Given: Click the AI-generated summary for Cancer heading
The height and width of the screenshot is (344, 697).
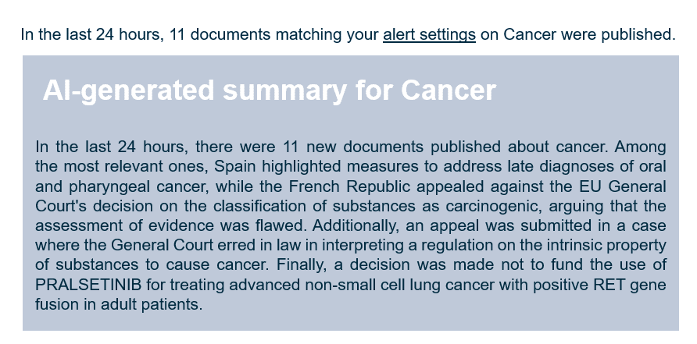Looking at the screenshot, I should (x=269, y=90).
